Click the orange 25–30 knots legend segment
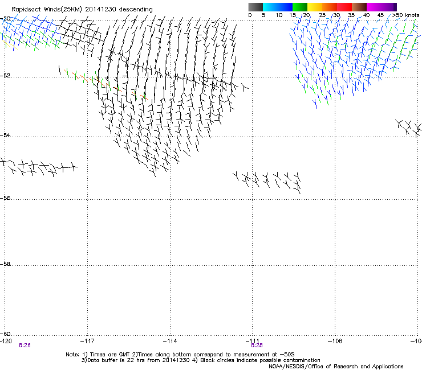Screen dimensions: 422x370 pos(330,7)
